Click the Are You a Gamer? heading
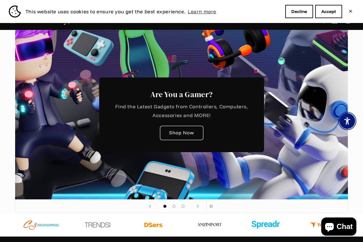363x242 pixels. pos(181,94)
